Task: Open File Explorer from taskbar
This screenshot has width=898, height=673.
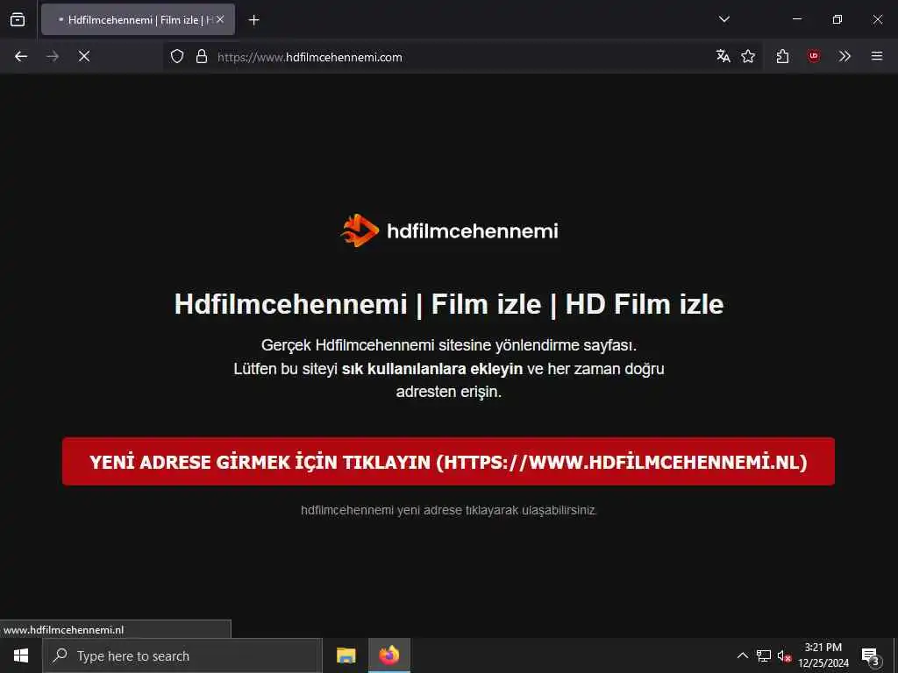Action: click(346, 655)
